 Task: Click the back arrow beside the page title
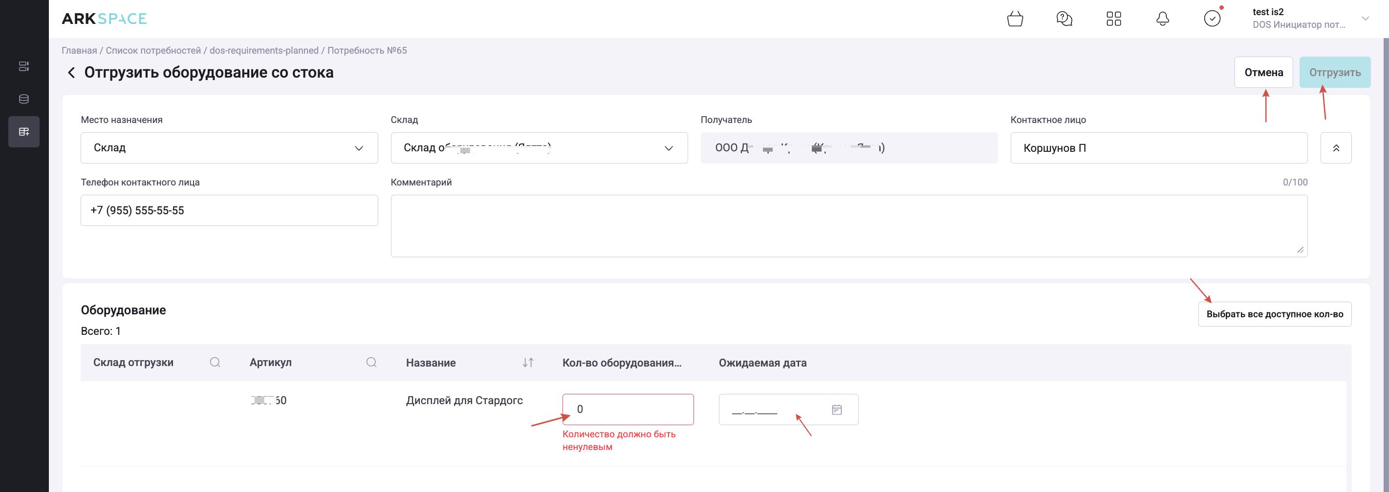click(x=71, y=73)
